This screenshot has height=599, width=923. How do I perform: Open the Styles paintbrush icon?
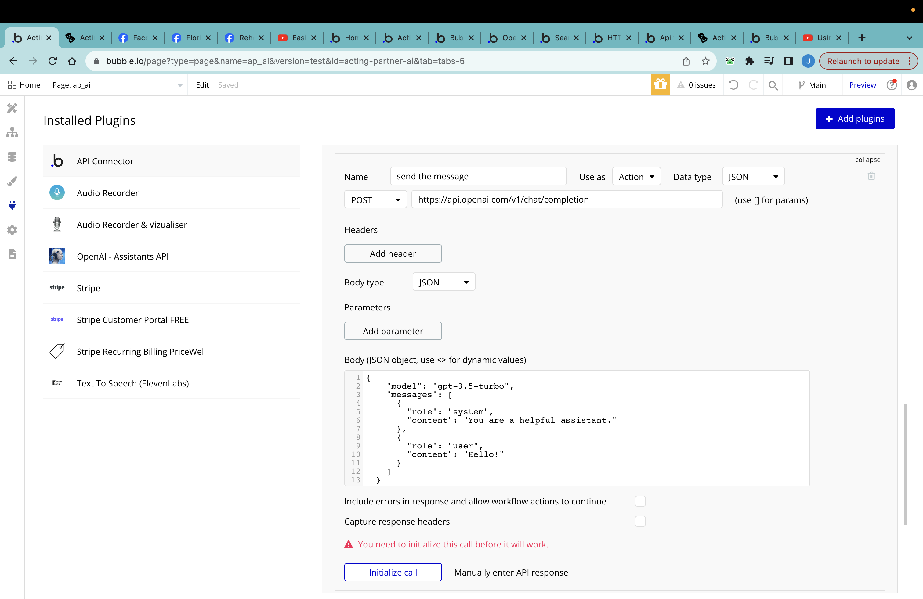pos(12,181)
